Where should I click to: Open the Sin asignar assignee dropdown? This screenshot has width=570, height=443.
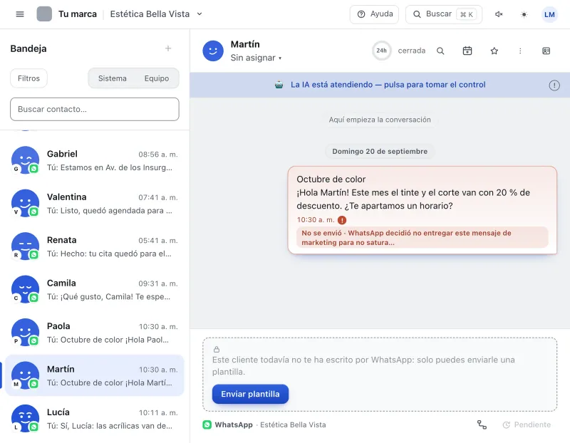click(256, 58)
